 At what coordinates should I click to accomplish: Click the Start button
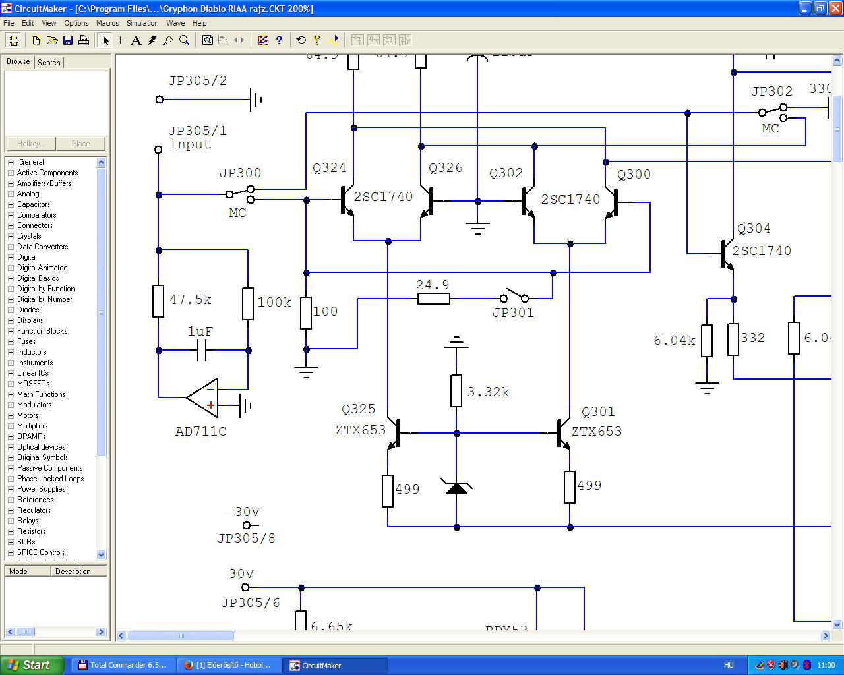point(32,665)
